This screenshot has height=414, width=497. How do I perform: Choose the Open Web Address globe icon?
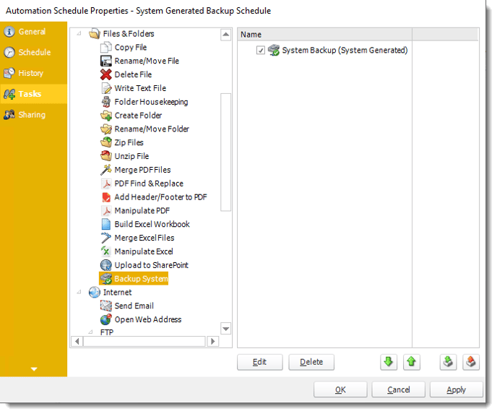point(106,320)
